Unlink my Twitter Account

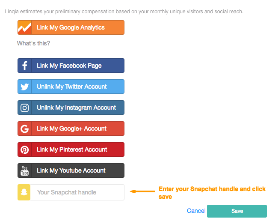click(x=71, y=87)
